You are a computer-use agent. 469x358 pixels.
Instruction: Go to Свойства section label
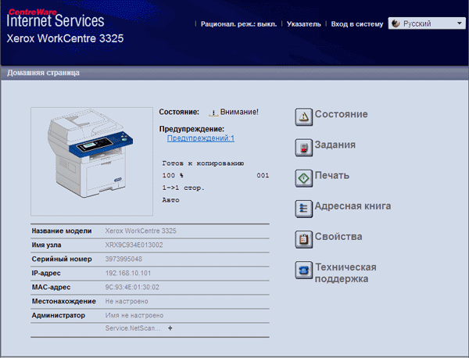coord(338,237)
